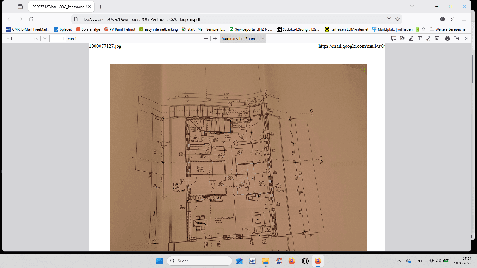
Task: Open Raiffeisen ELBA-internet bookmark
Action: [347, 29]
